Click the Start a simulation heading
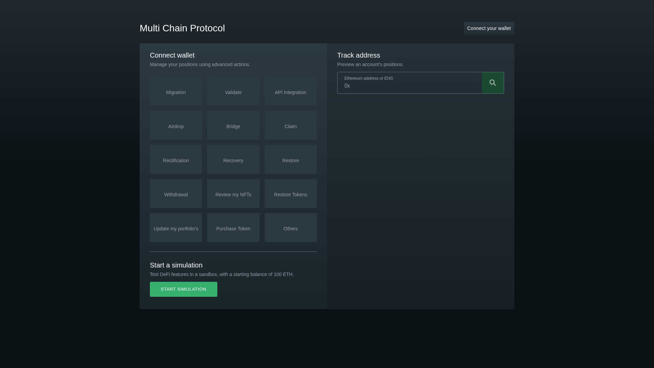Screen dimensions: 654x368 [x=176, y=265]
